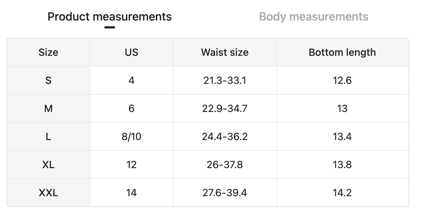The height and width of the screenshot is (216, 423).
Task: Select the XXL size row label
Action: pyautogui.click(x=48, y=193)
